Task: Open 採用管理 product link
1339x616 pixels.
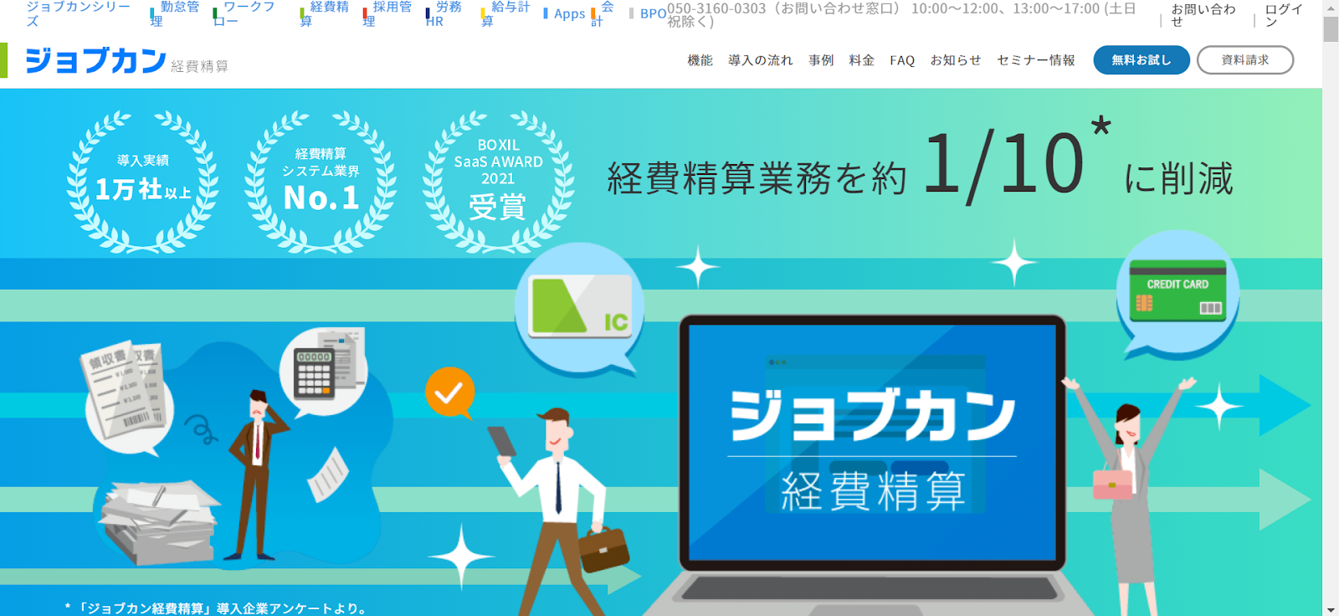Action: coord(387,13)
